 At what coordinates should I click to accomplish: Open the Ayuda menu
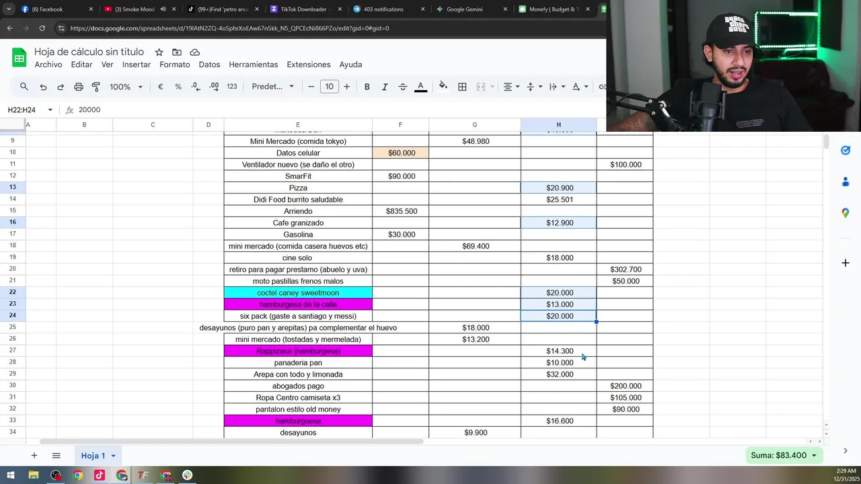tap(350, 65)
